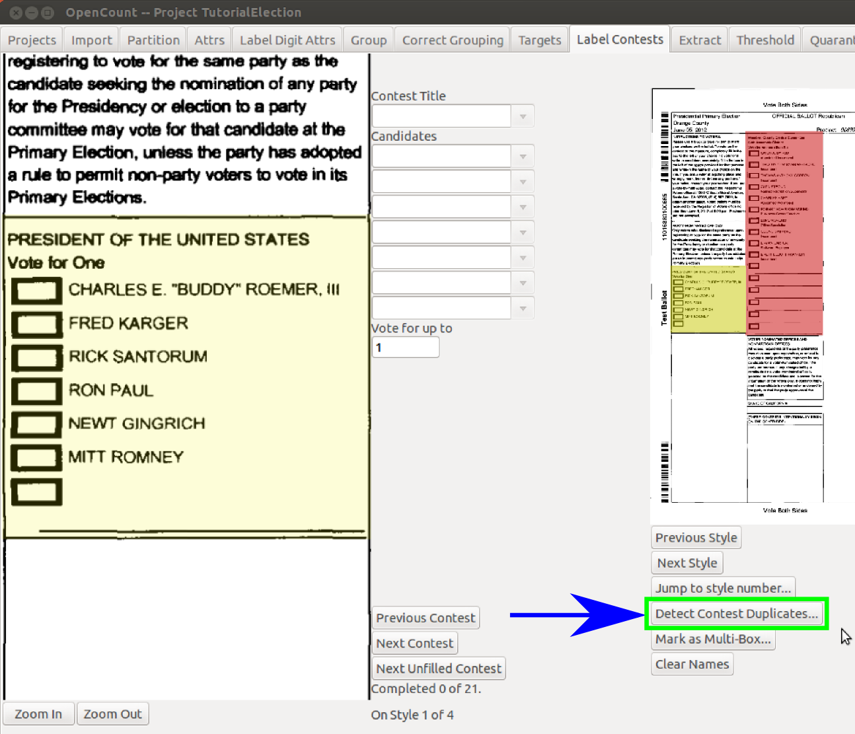
Task: Open the Partition tab
Action: click(x=153, y=40)
